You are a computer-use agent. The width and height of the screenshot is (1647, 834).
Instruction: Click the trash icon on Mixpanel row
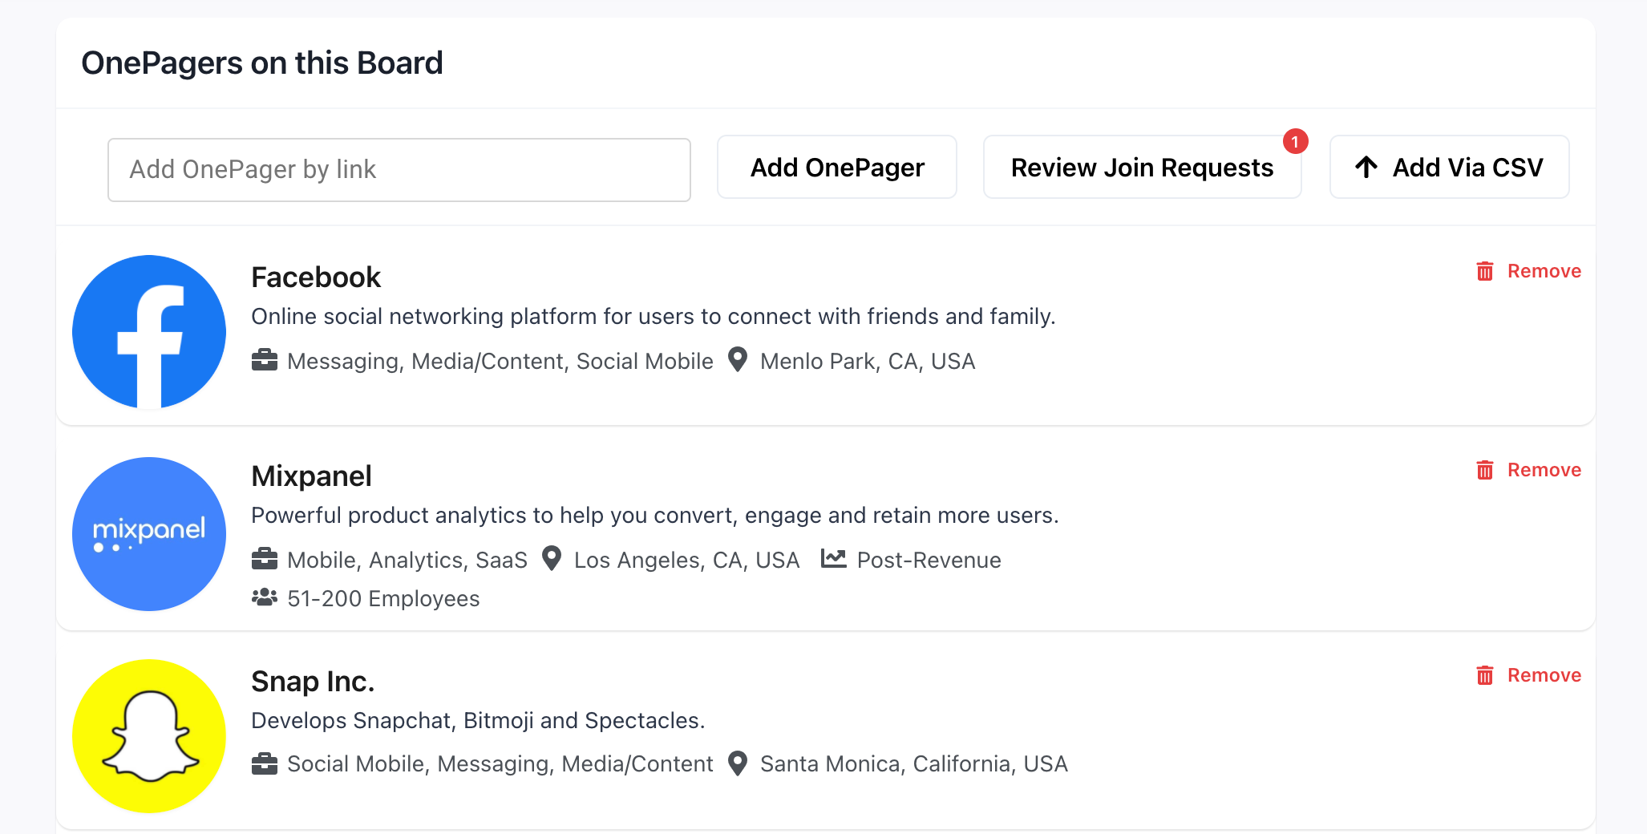1485,470
